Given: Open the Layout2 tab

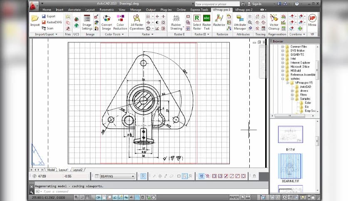Looking at the screenshot, I should [78, 170].
